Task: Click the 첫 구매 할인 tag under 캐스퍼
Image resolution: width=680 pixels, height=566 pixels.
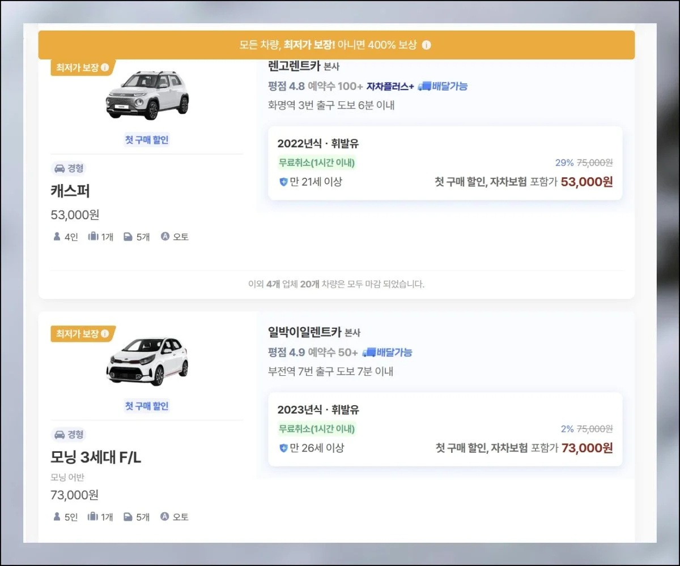Action: (x=147, y=140)
